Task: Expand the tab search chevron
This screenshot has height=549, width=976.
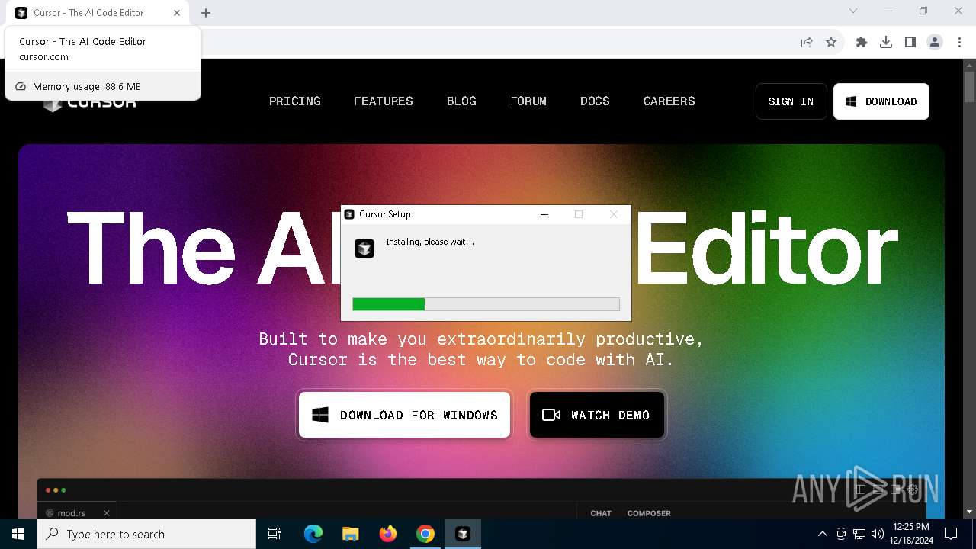Action: pyautogui.click(x=853, y=11)
